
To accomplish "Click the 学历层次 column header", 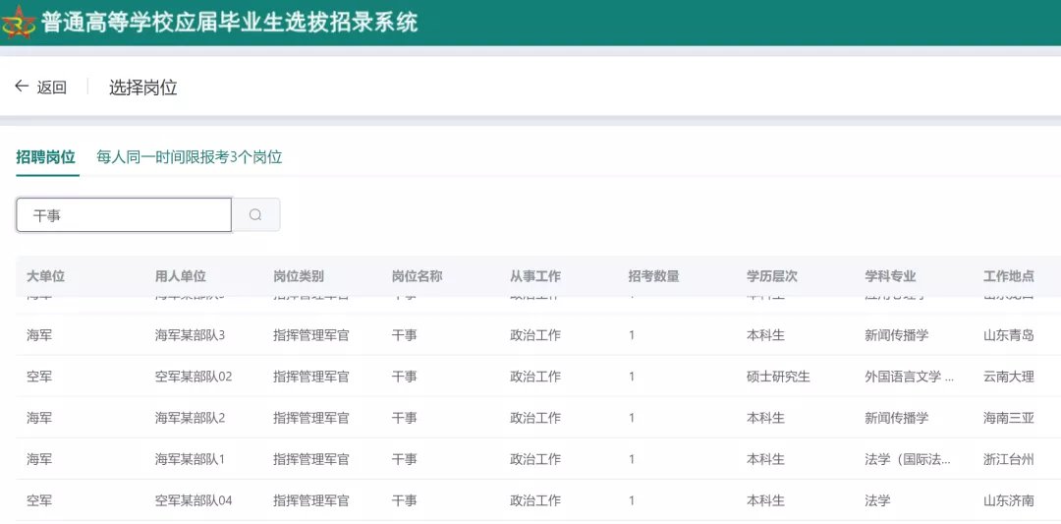I will pos(772,276).
